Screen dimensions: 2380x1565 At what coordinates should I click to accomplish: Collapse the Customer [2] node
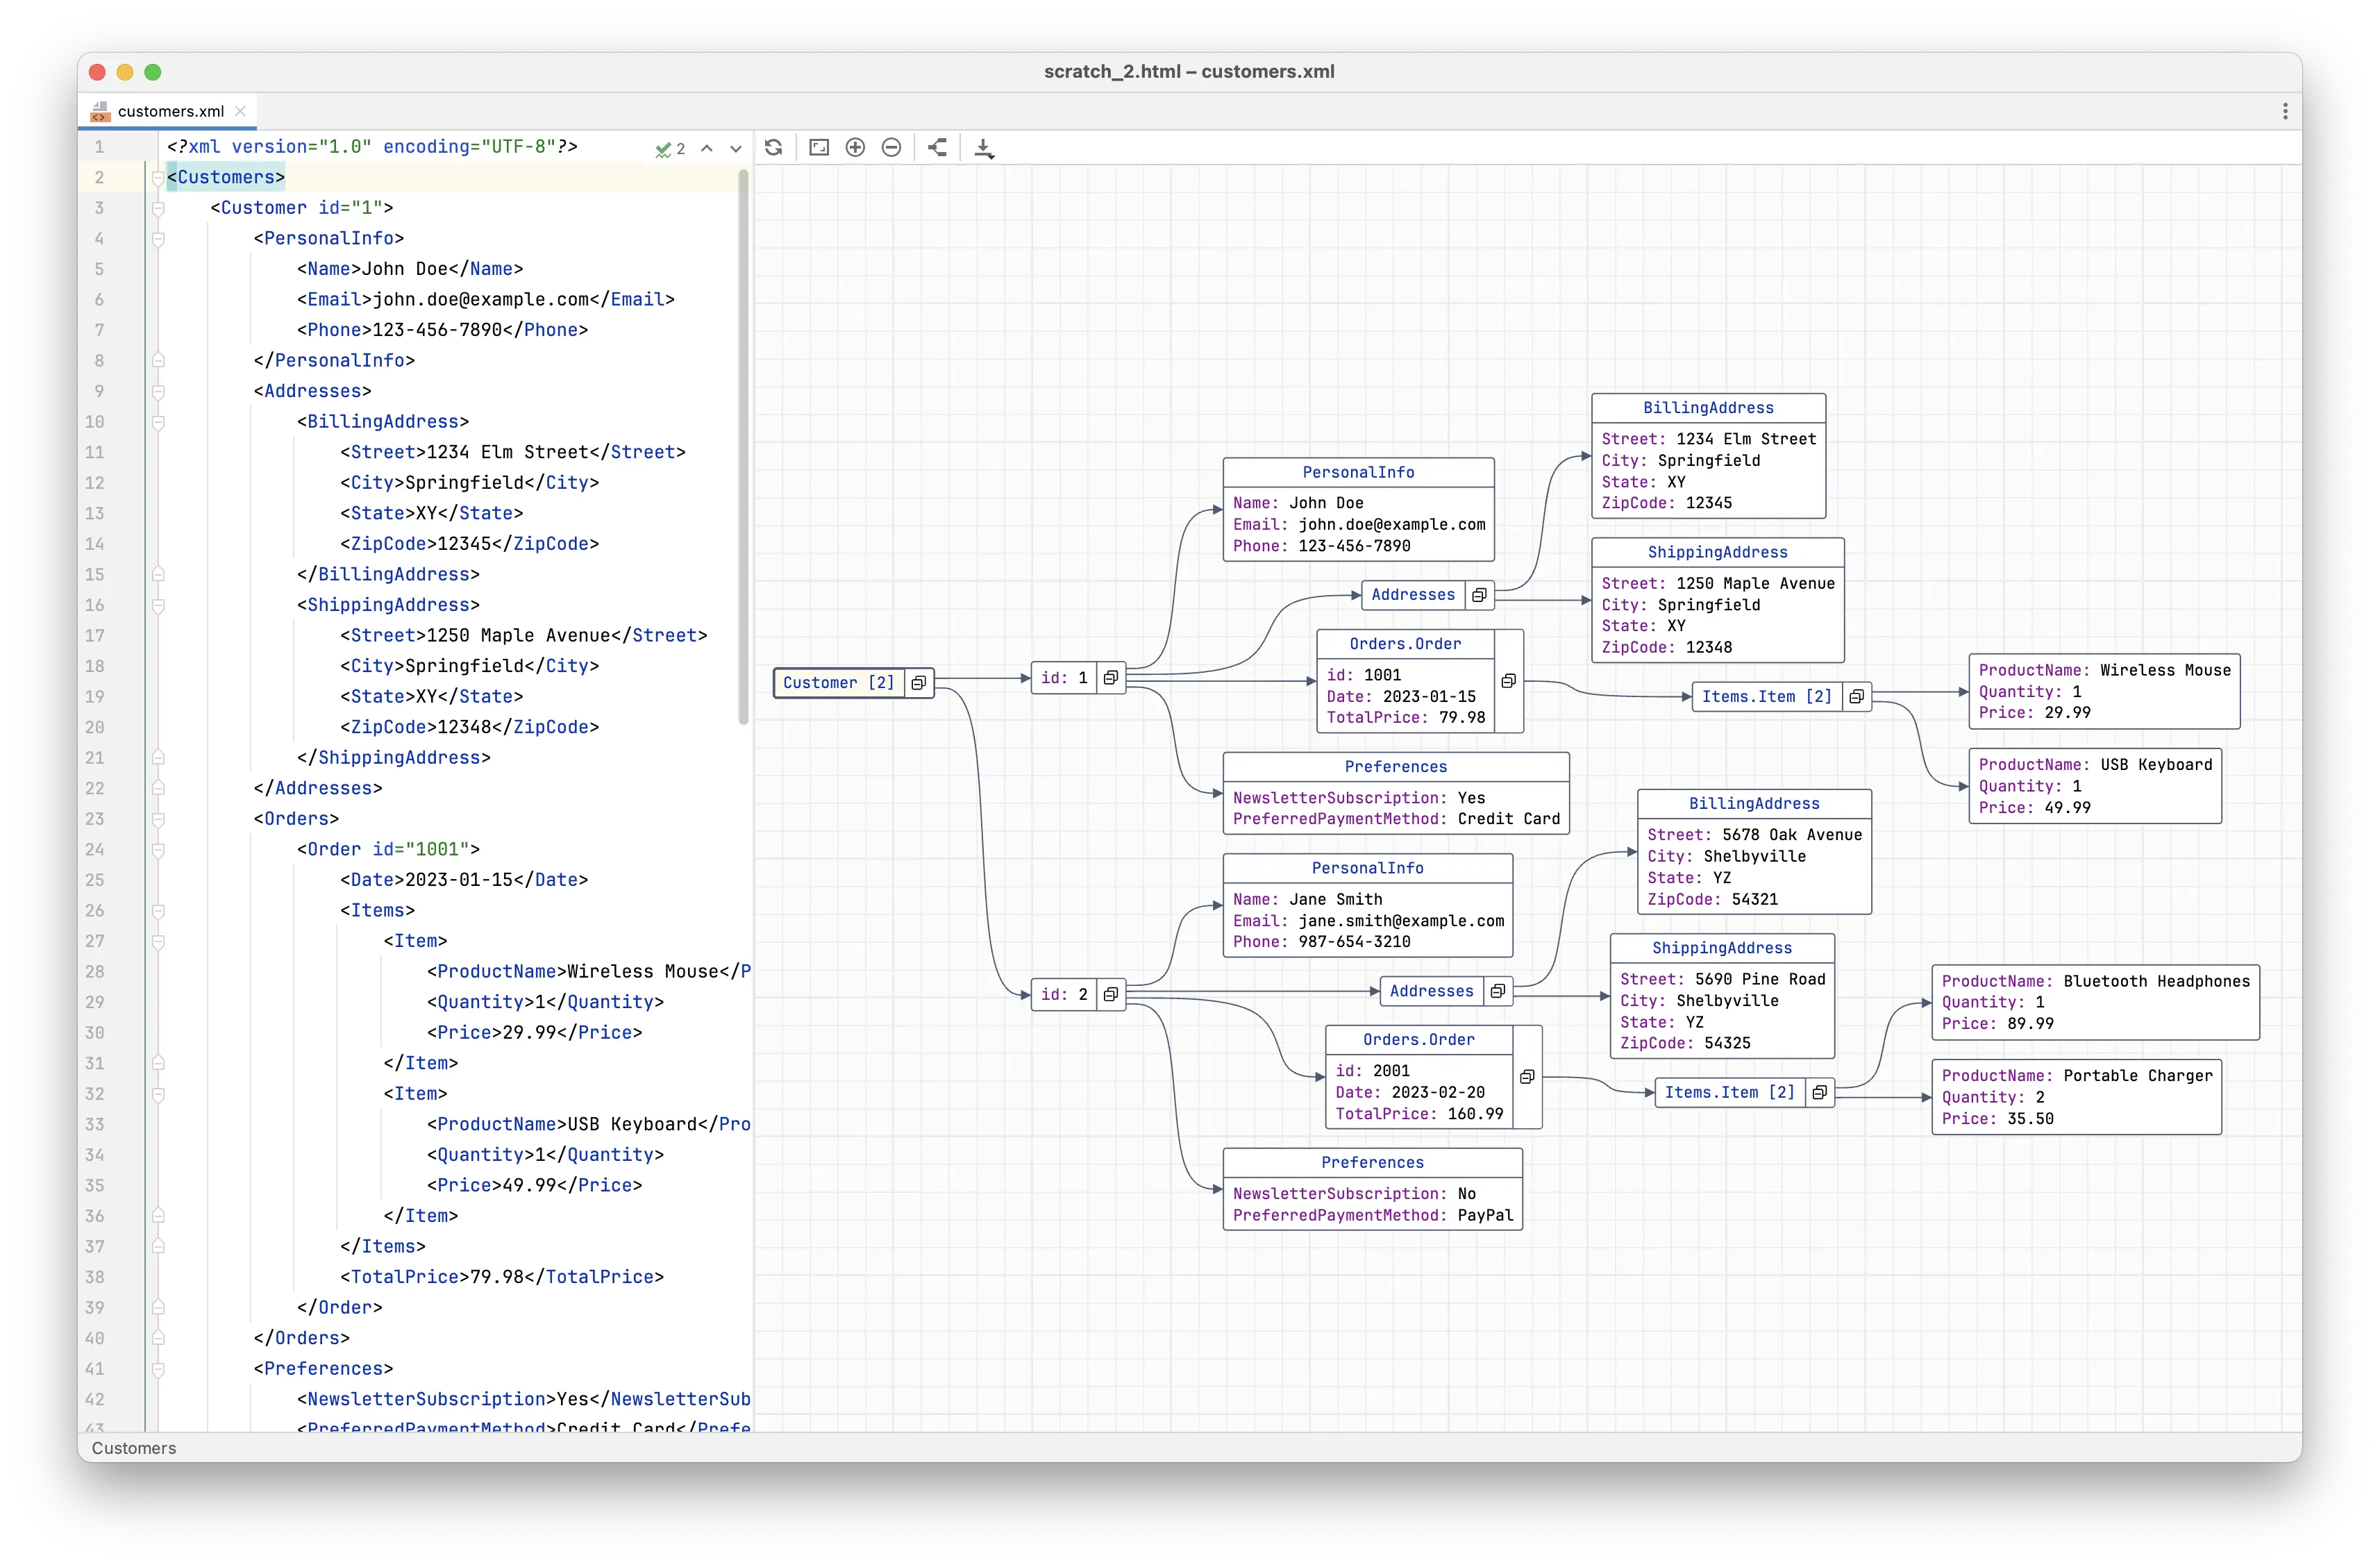(x=918, y=683)
